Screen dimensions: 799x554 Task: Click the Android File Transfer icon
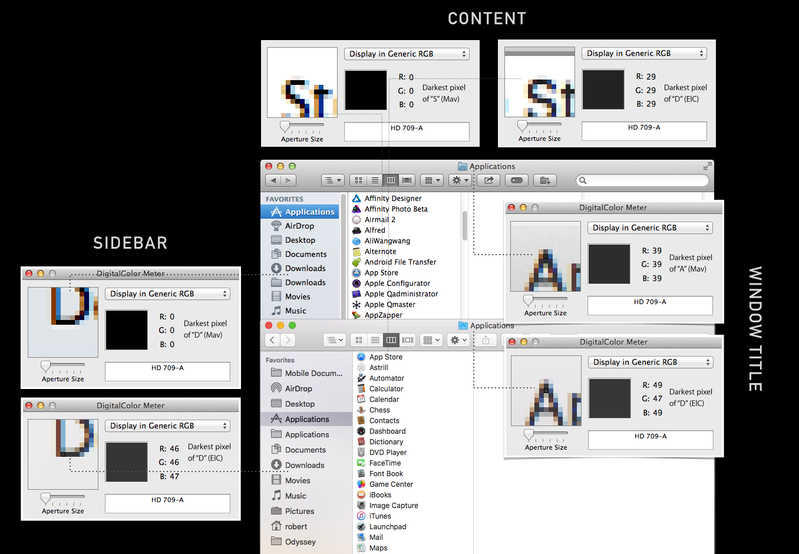(x=356, y=262)
